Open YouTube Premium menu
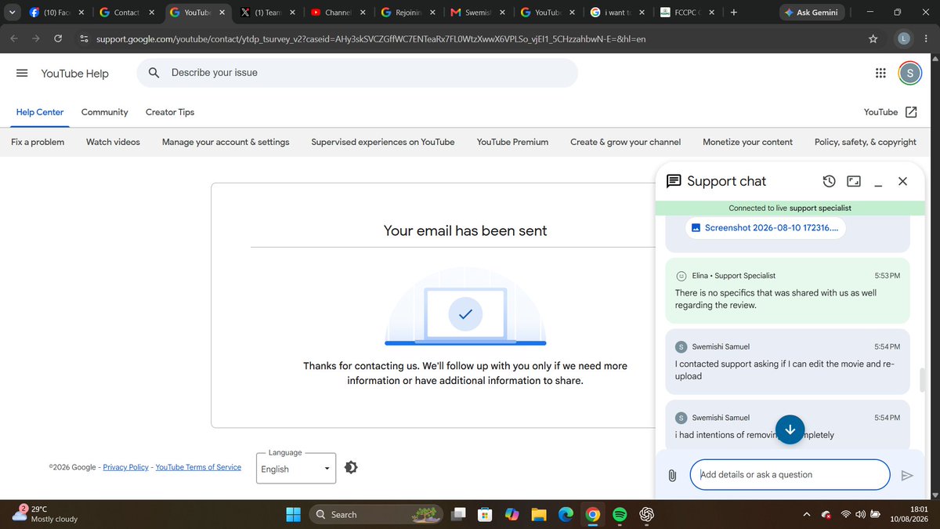The height and width of the screenshot is (529, 940). [512, 142]
